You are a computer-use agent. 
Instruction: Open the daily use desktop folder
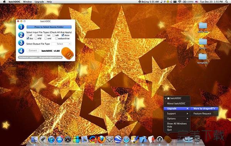(x=203, y=28)
